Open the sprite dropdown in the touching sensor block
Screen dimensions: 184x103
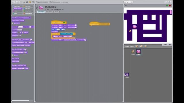[69, 34]
